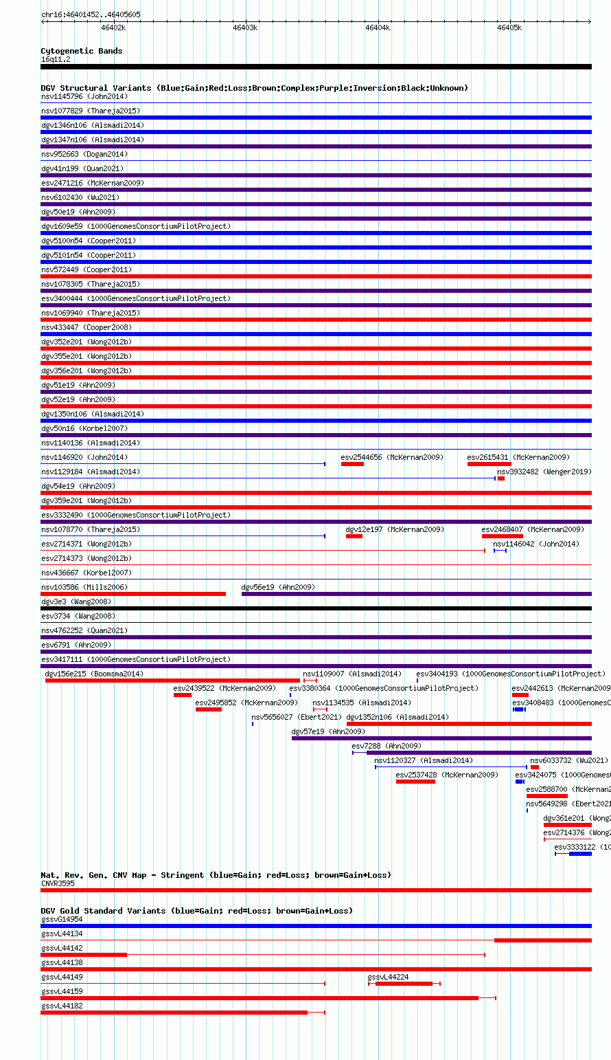The height and width of the screenshot is (1060, 611).
Task: Click the 46402k ruler label
Action: [x=113, y=27]
